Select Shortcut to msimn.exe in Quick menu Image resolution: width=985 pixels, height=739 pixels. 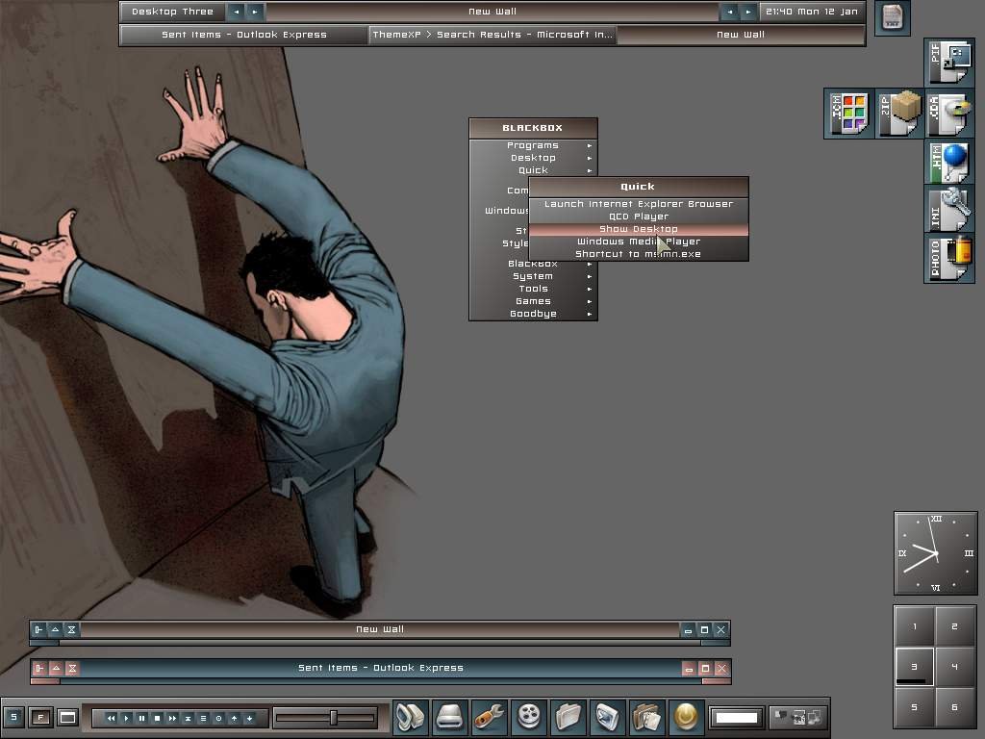pos(639,254)
